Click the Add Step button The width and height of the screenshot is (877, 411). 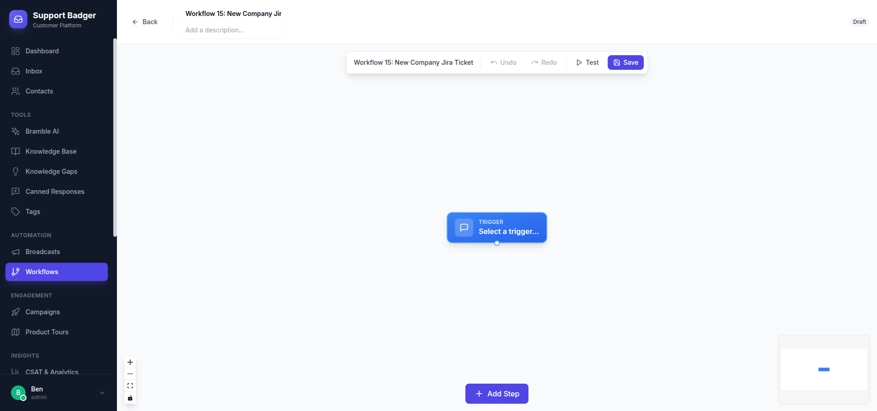point(497,393)
